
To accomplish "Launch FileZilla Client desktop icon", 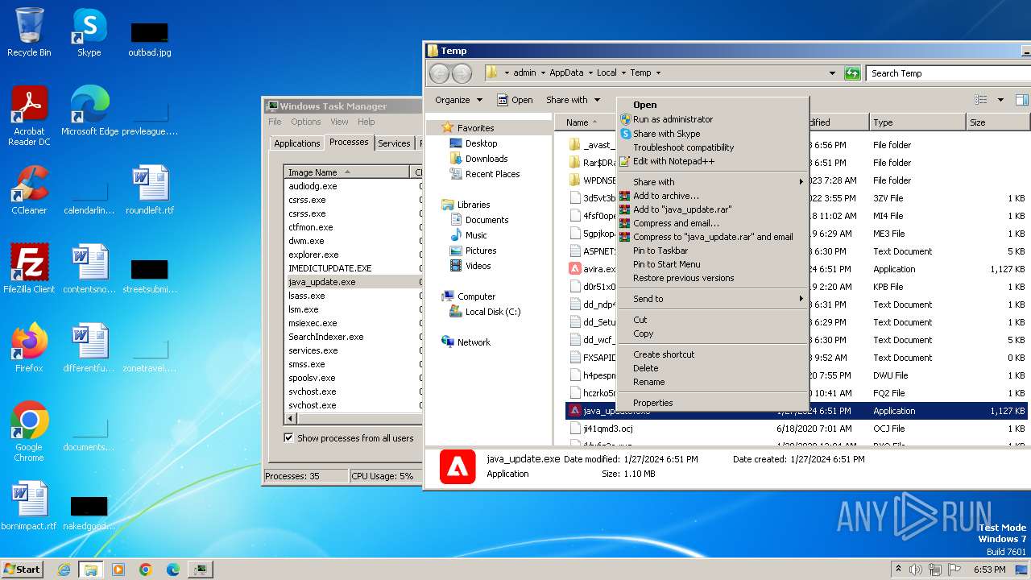I will [x=29, y=268].
